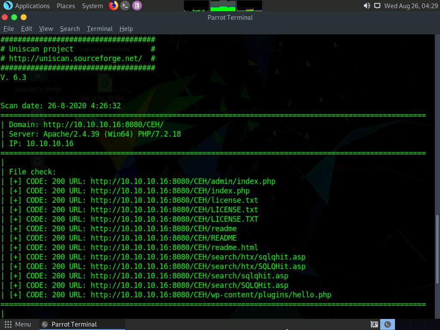Click the Menu grid icon in the bottom panel

pyautogui.click(x=8, y=324)
